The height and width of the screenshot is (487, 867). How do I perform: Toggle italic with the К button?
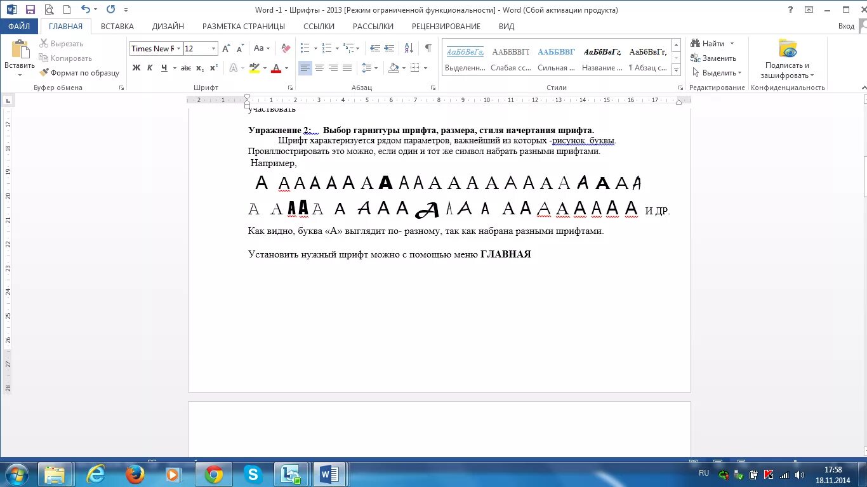point(150,68)
